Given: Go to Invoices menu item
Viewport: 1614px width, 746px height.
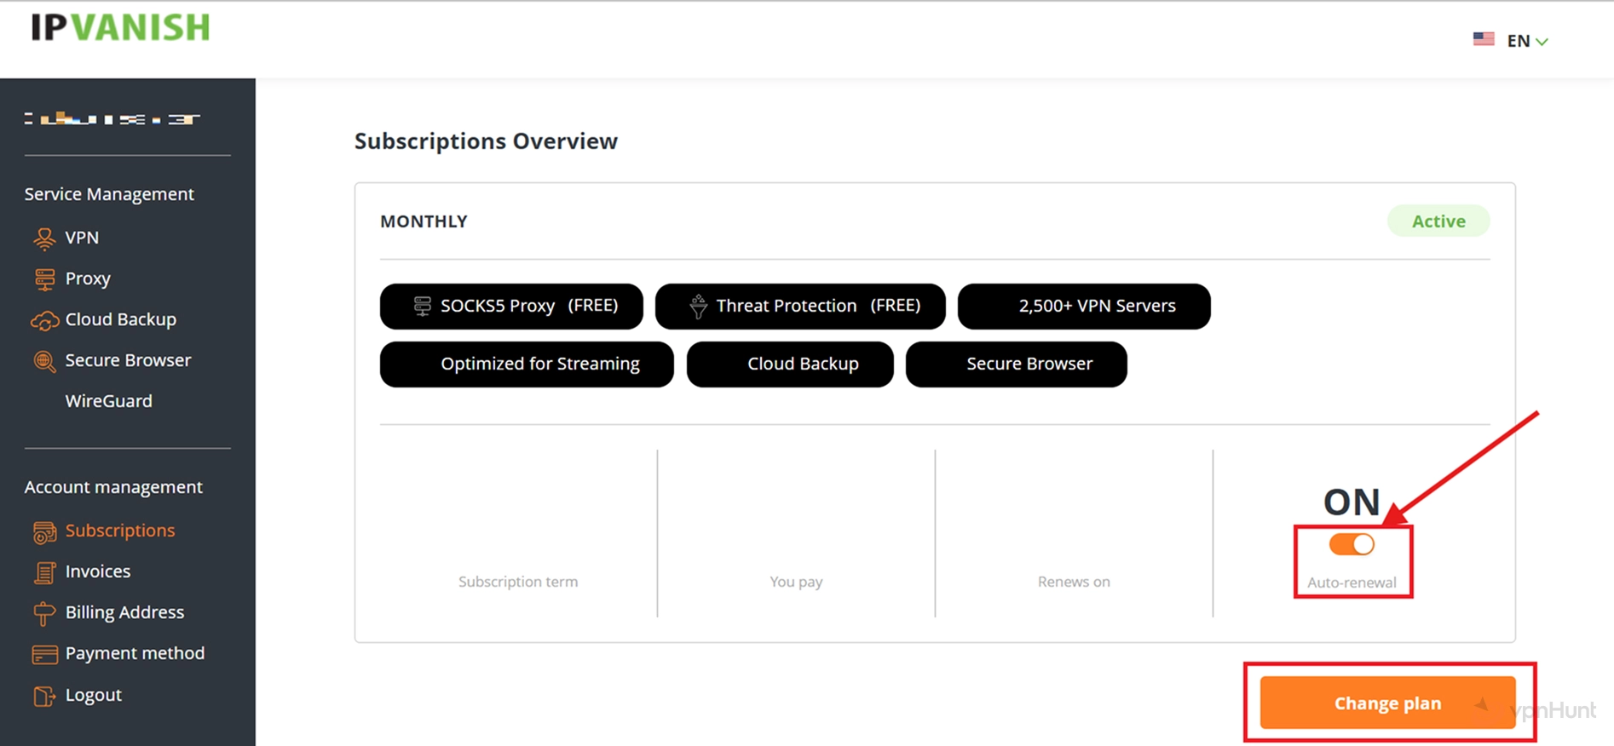Looking at the screenshot, I should point(97,571).
